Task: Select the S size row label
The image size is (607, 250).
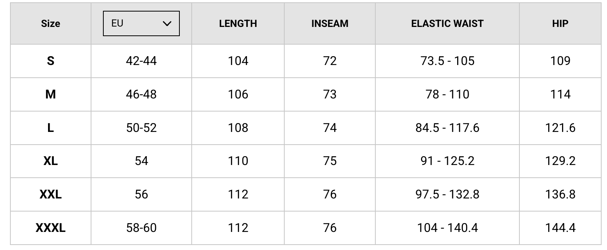Action: tap(51, 61)
